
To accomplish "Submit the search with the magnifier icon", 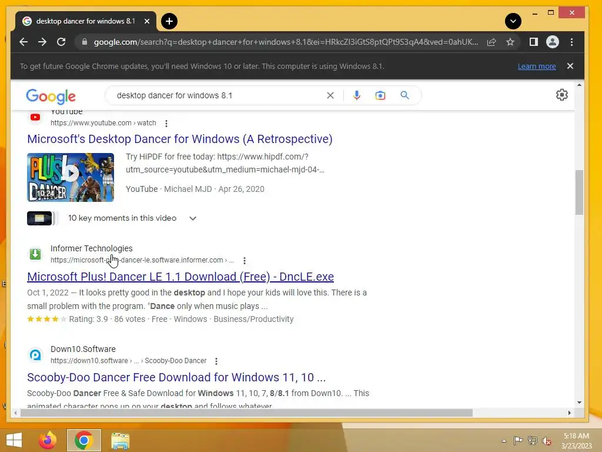I will pyautogui.click(x=404, y=95).
